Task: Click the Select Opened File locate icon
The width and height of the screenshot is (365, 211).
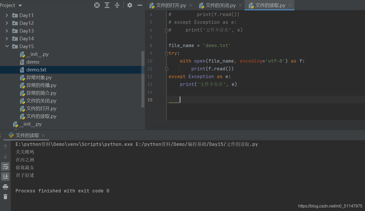Action: point(97,5)
